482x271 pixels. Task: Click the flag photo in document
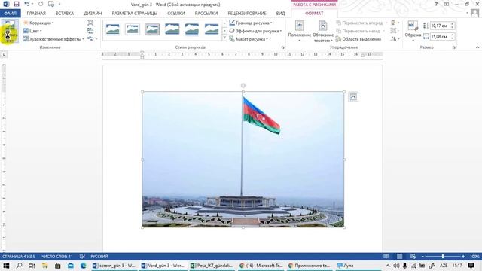click(243, 159)
